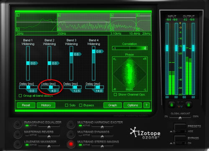The height and width of the screenshot is (151, 209).
Task: Select the Paragraphic Equalizer module button
Action: (x=18, y=124)
